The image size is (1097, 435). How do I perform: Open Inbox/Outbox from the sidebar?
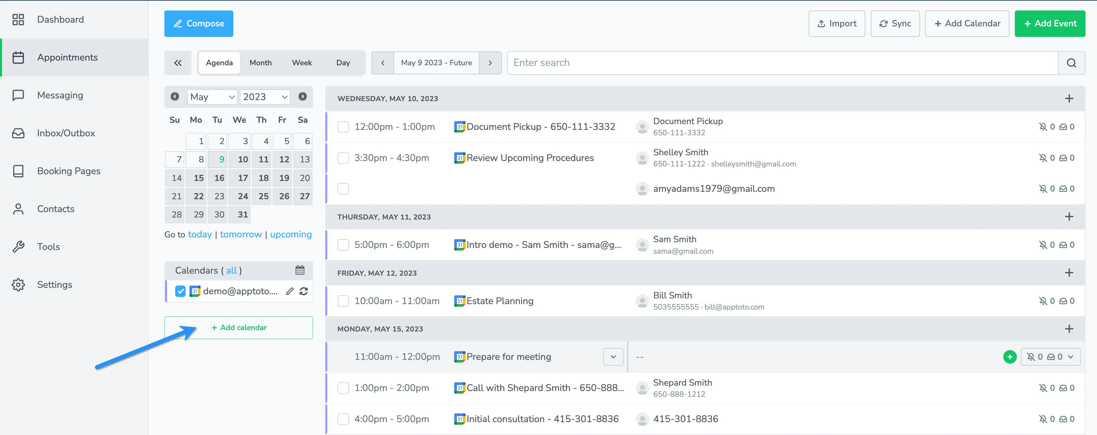click(66, 133)
